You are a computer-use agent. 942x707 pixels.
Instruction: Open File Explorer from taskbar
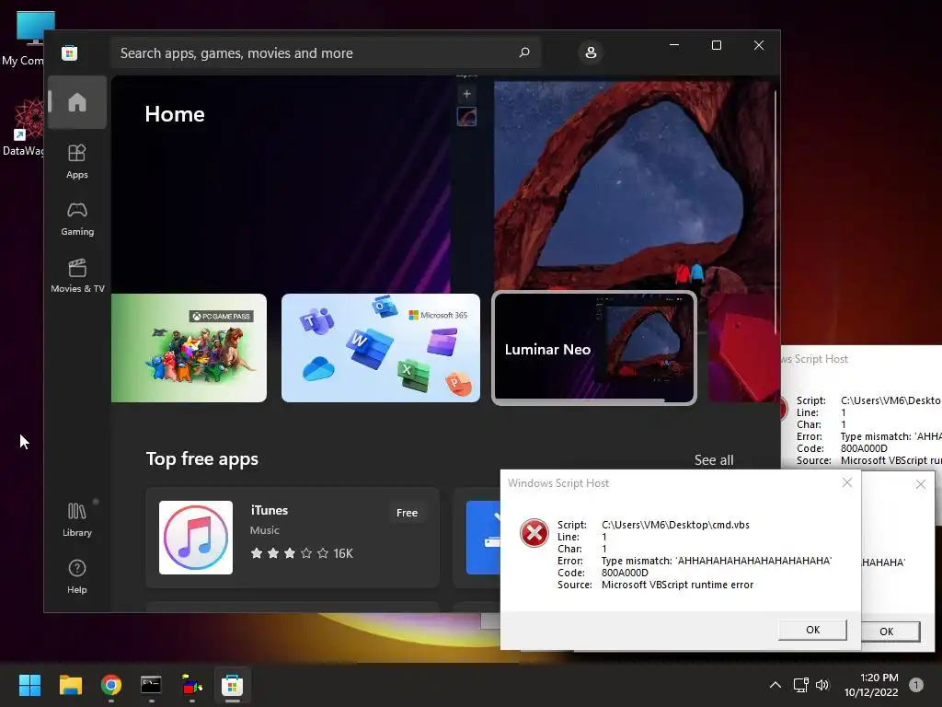[x=70, y=685]
